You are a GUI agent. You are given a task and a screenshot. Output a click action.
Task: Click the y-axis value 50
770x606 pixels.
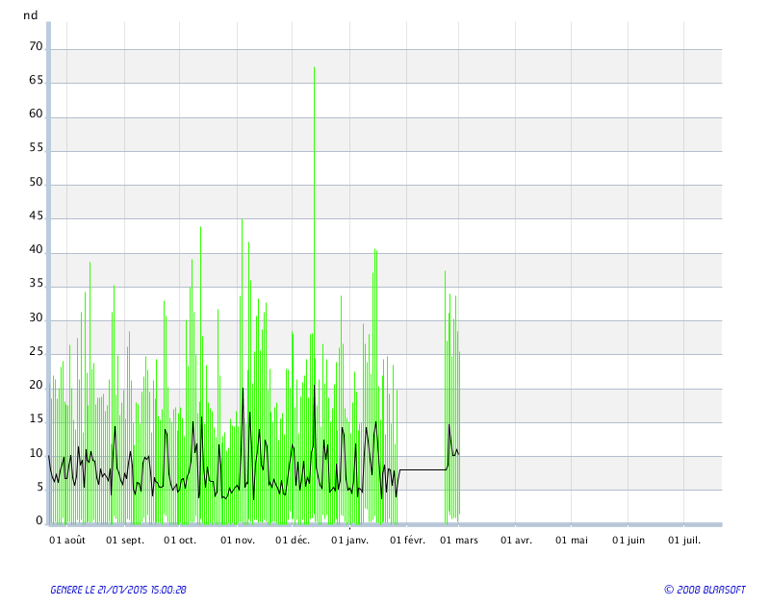pyautogui.click(x=36, y=182)
